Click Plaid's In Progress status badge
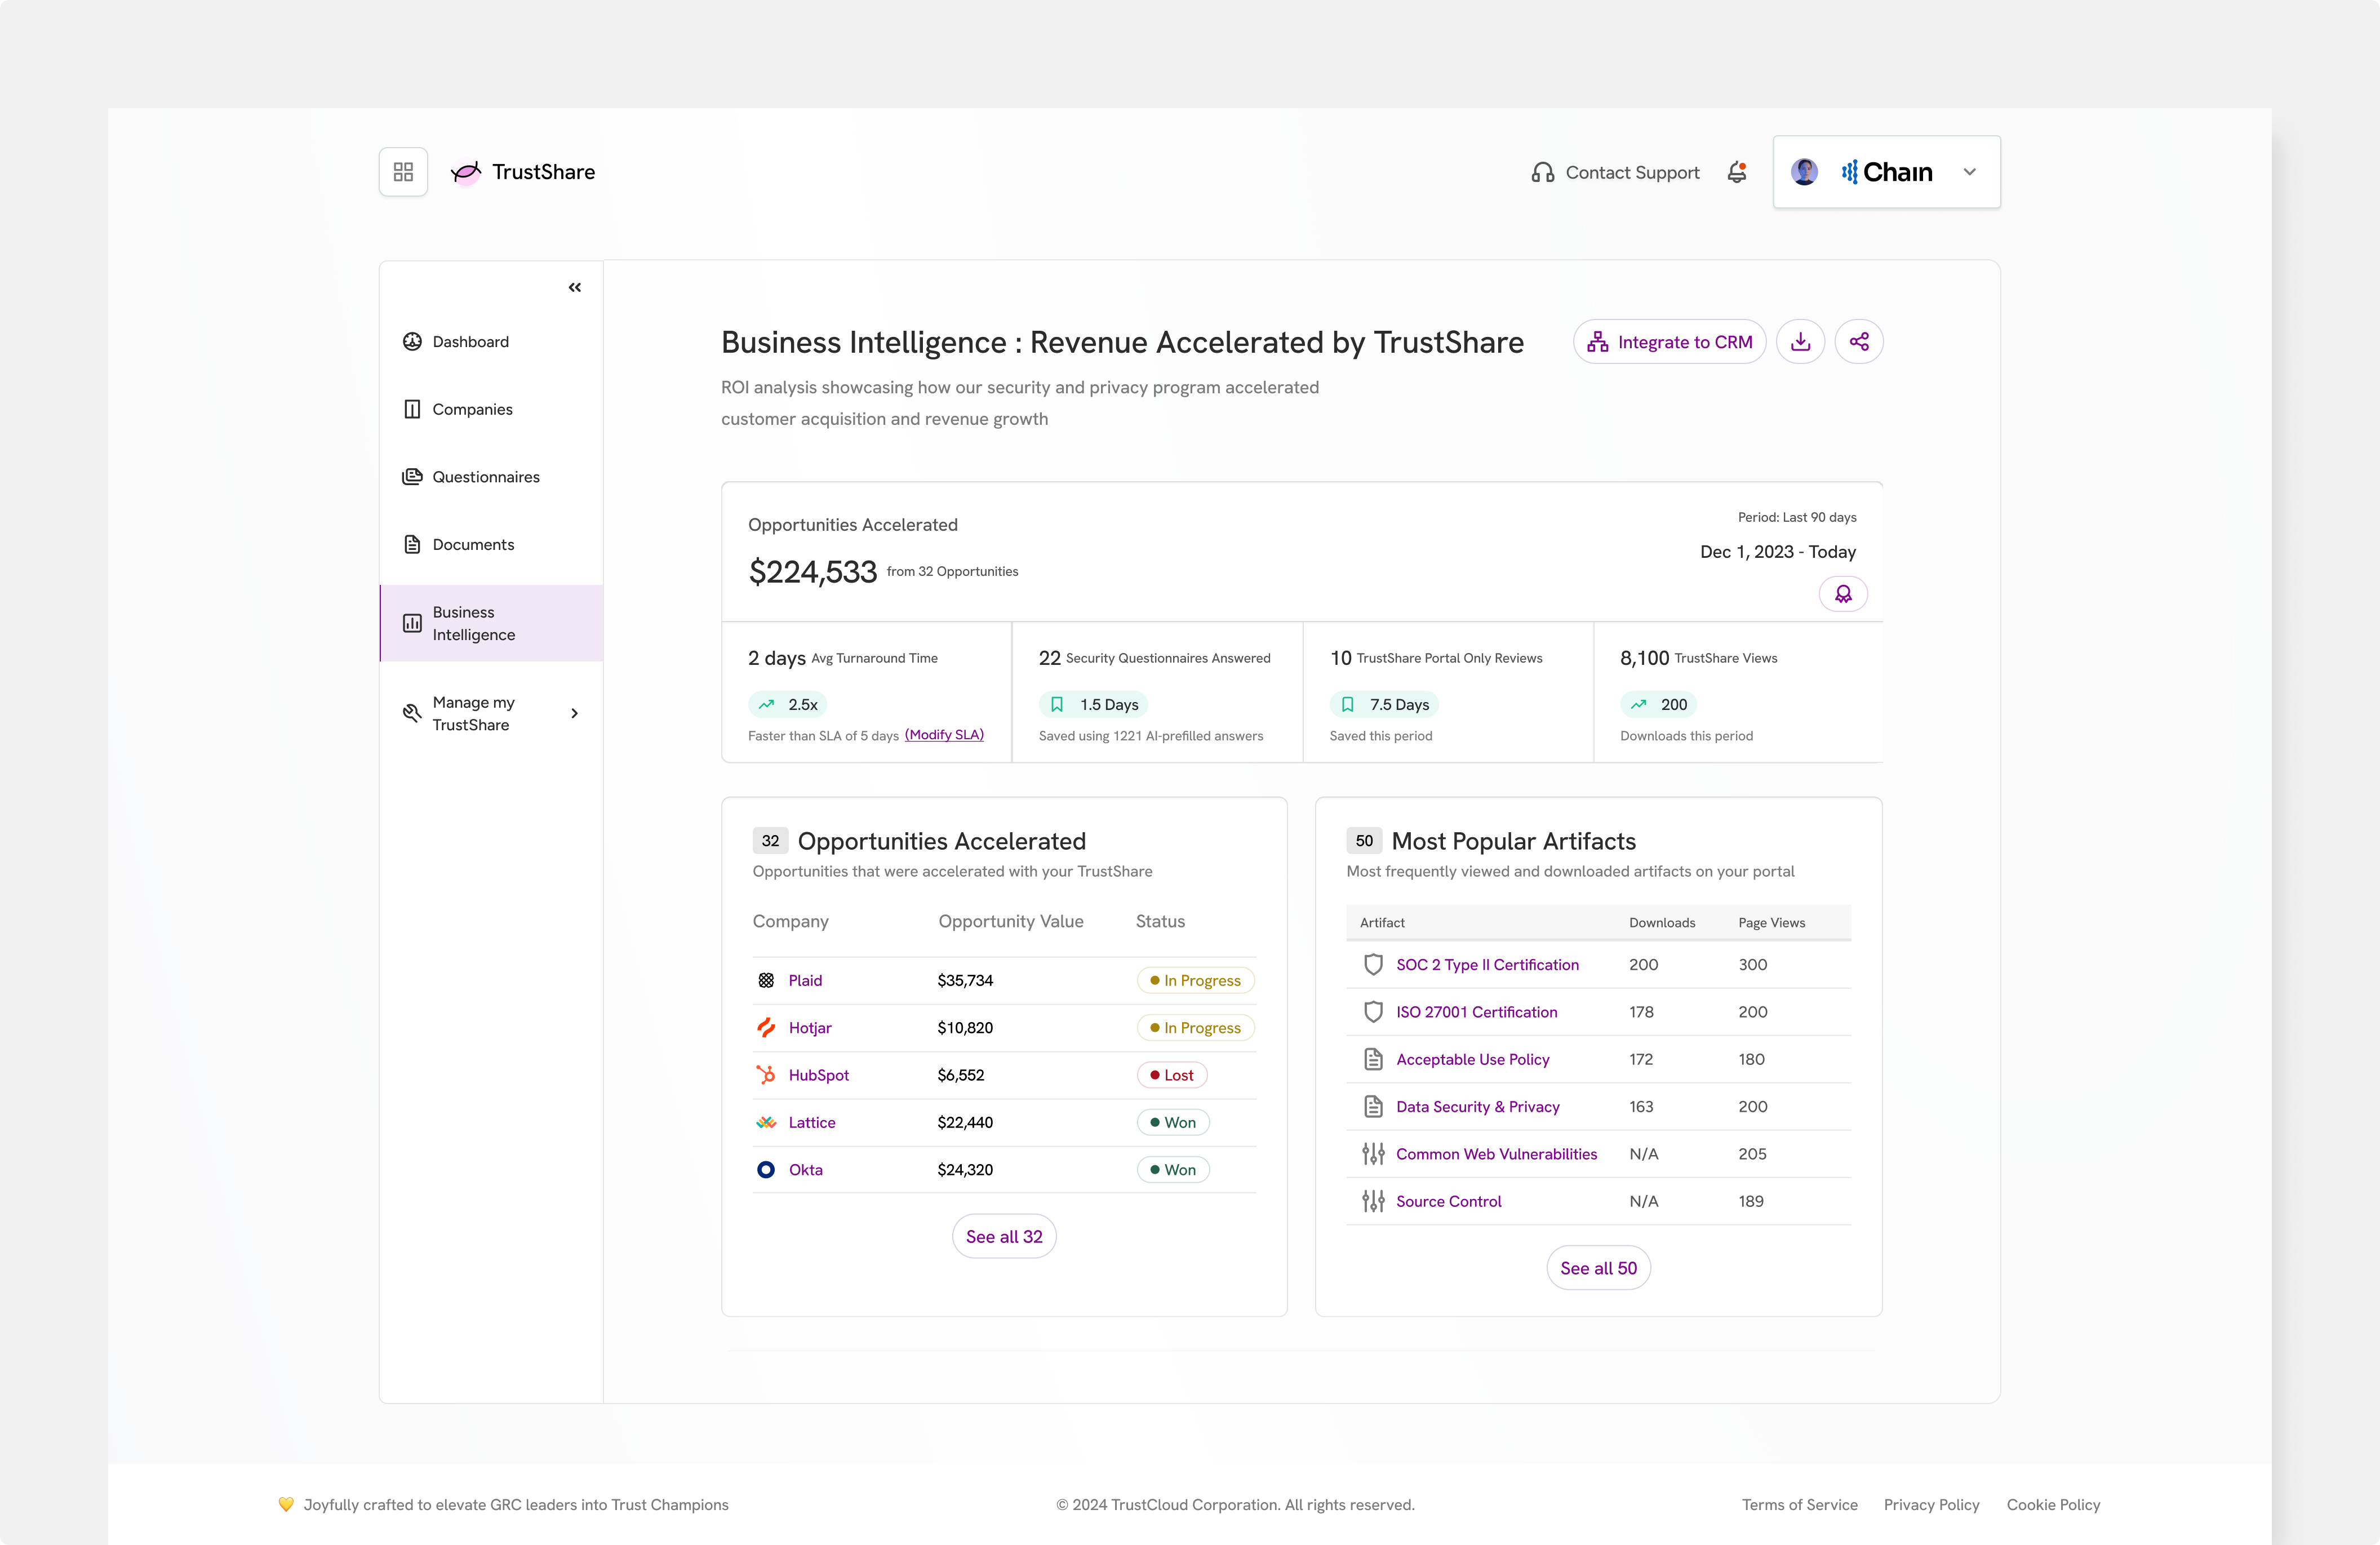This screenshot has height=1545, width=2380. [x=1195, y=981]
